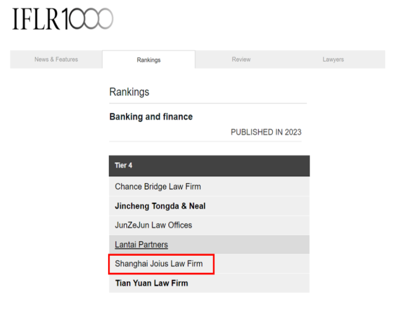Screen dimensions: 396x316
Task: Click the PUBLISHED IN 2023 text
Action: click(x=266, y=132)
